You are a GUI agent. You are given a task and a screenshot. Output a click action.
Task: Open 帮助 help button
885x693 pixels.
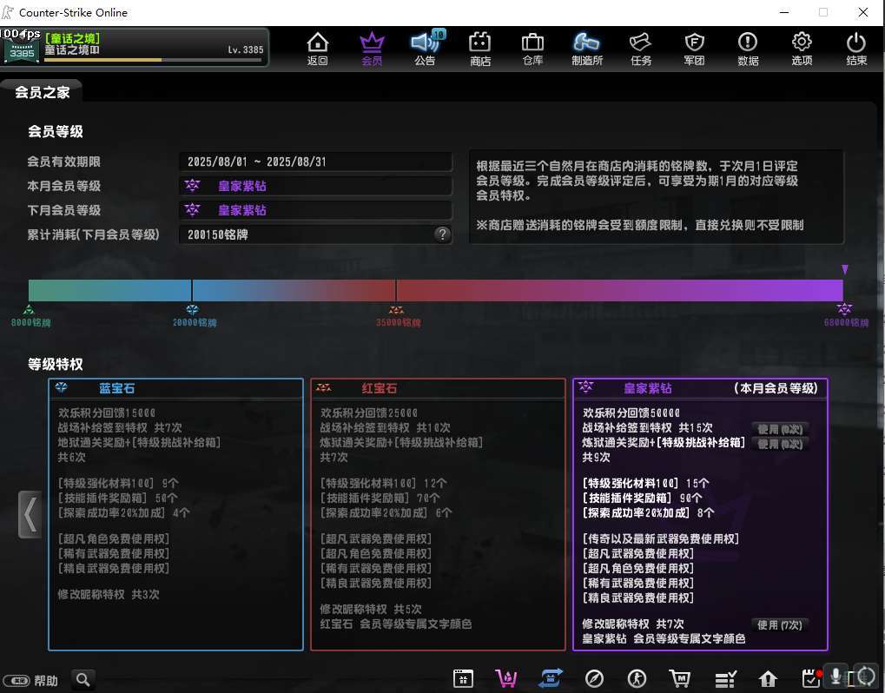click(x=46, y=681)
